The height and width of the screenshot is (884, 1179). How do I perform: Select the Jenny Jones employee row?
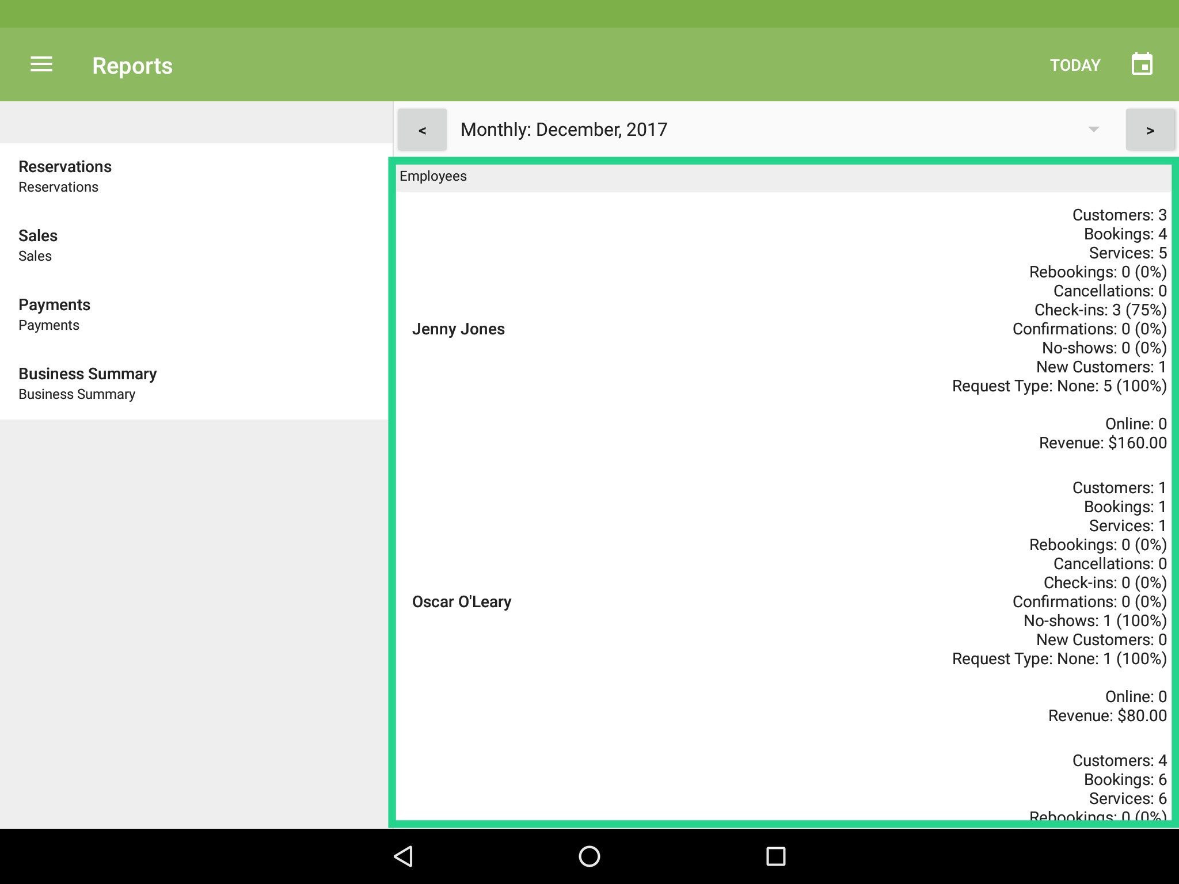click(x=458, y=329)
